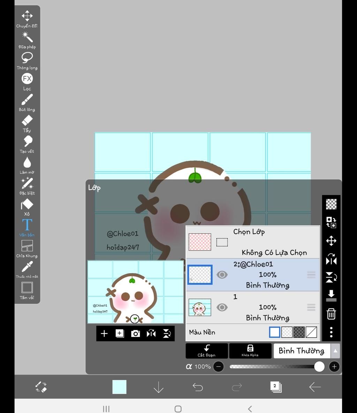Add special layer with boxed plus icon
The height and width of the screenshot is (413, 357).
tap(120, 333)
